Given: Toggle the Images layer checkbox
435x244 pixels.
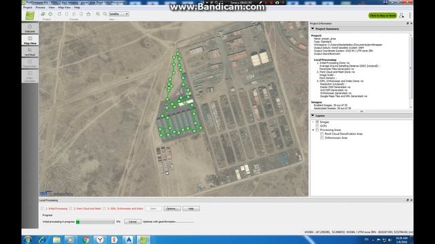Looking at the screenshot, I should click(317, 122).
